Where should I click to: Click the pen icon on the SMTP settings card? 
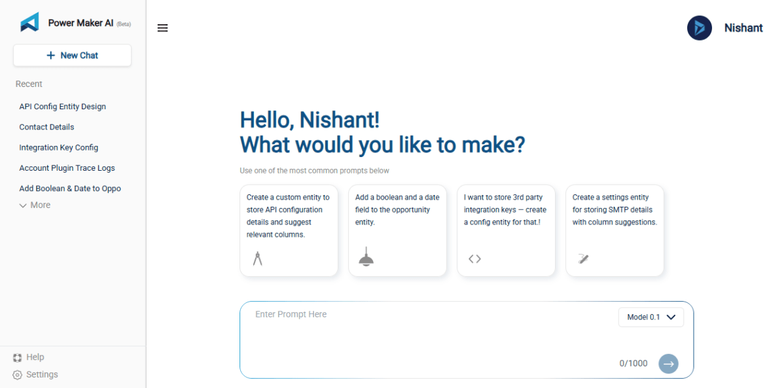click(583, 257)
